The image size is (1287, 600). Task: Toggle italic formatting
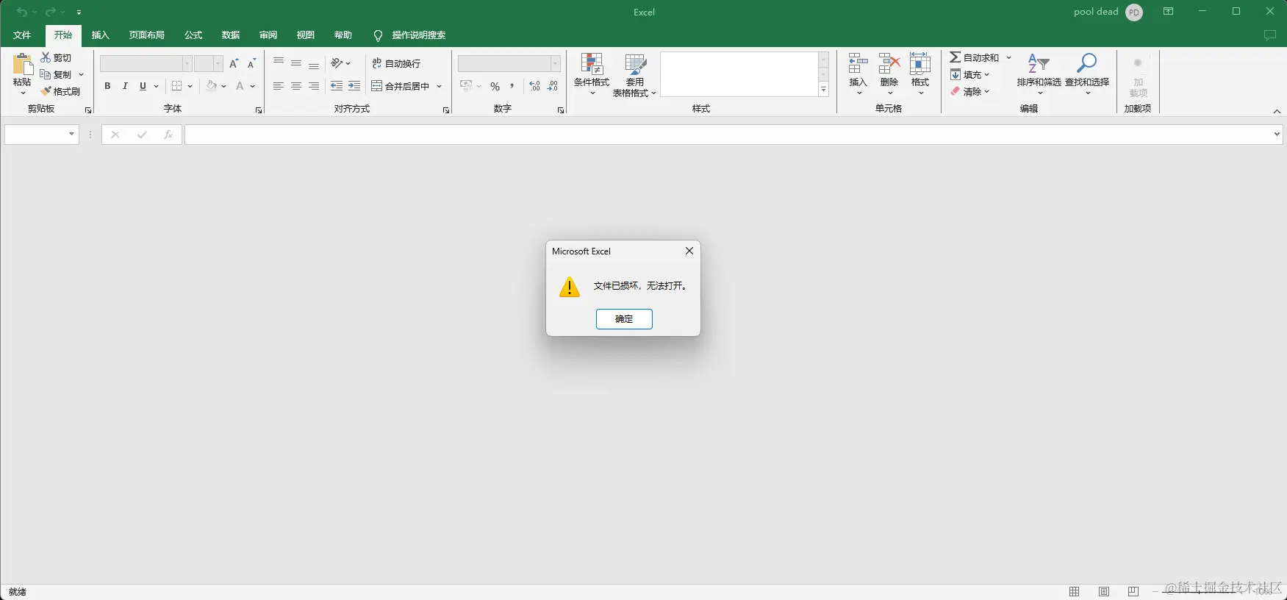[125, 86]
